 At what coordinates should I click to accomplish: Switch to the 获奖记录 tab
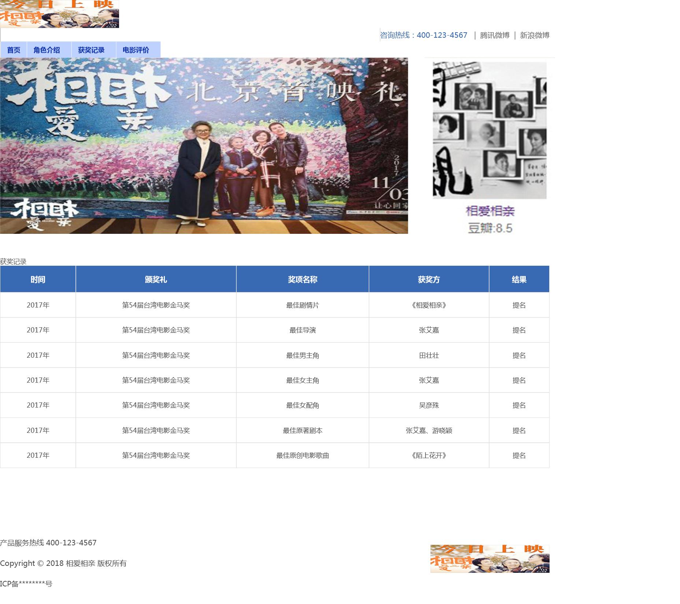[x=91, y=50]
